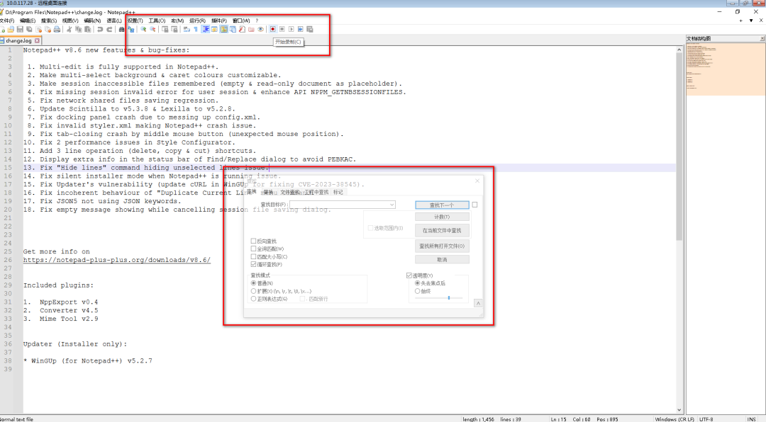Select the 普通(N) search mode radio
The height and width of the screenshot is (422, 766).
[x=253, y=283]
